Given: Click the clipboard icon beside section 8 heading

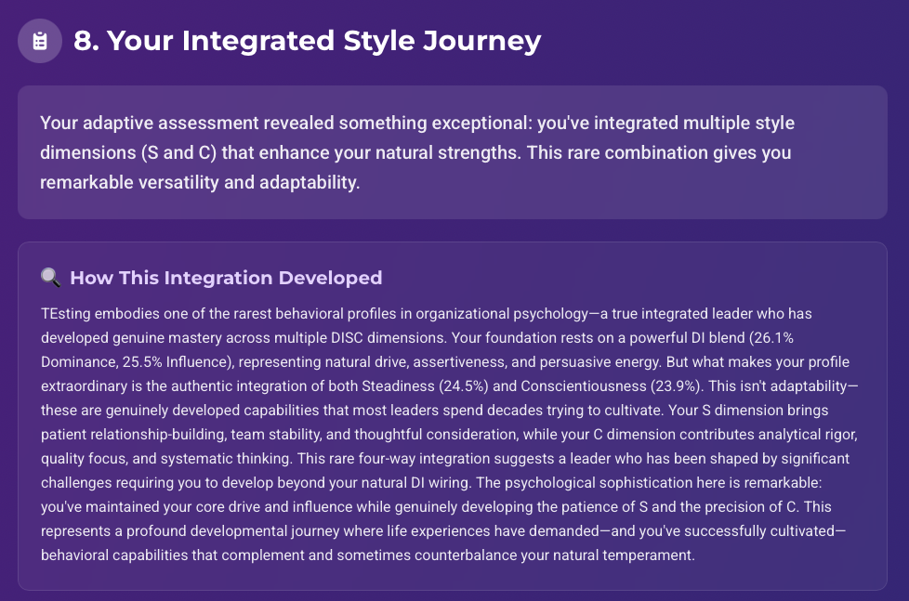Looking at the screenshot, I should 39,41.
